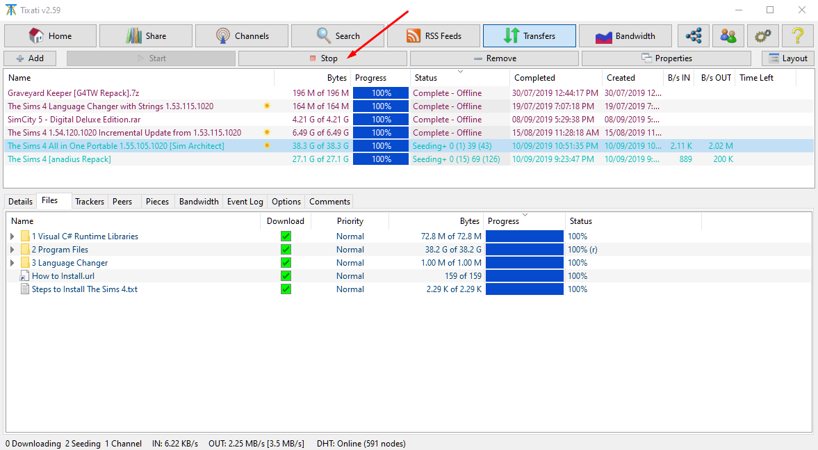Open transfer Properties
This screenshot has width=818, height=450.
coord(666,58)
